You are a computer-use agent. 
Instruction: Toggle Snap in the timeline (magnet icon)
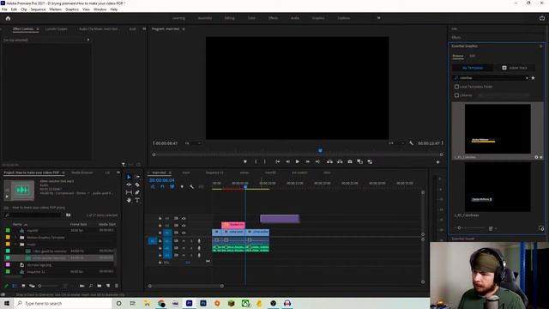click(162, 187)
